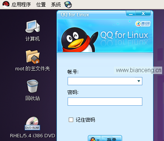Click the 记住密码 label text

86,120
